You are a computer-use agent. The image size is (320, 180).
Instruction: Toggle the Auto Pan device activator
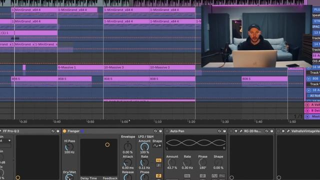[x=167, y=131]
